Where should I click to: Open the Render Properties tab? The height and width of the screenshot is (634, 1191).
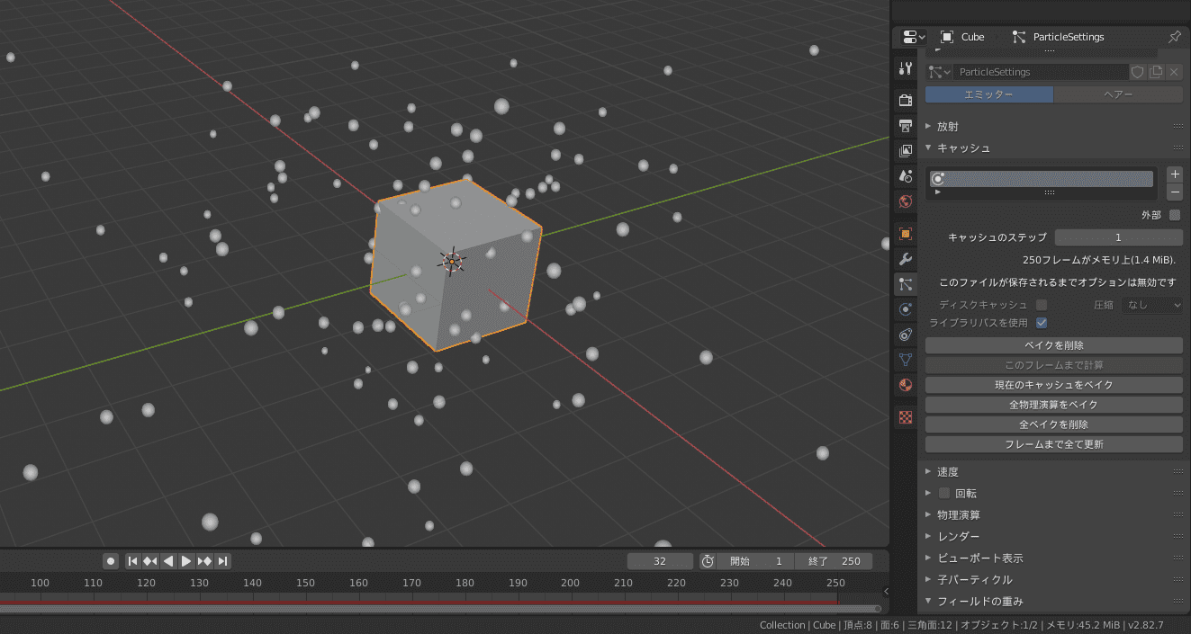pos(905,100)
